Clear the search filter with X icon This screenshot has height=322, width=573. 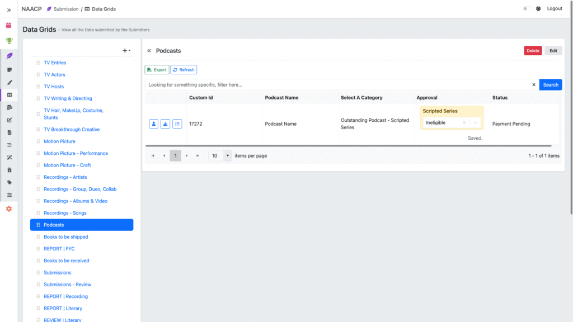point(533,85)
